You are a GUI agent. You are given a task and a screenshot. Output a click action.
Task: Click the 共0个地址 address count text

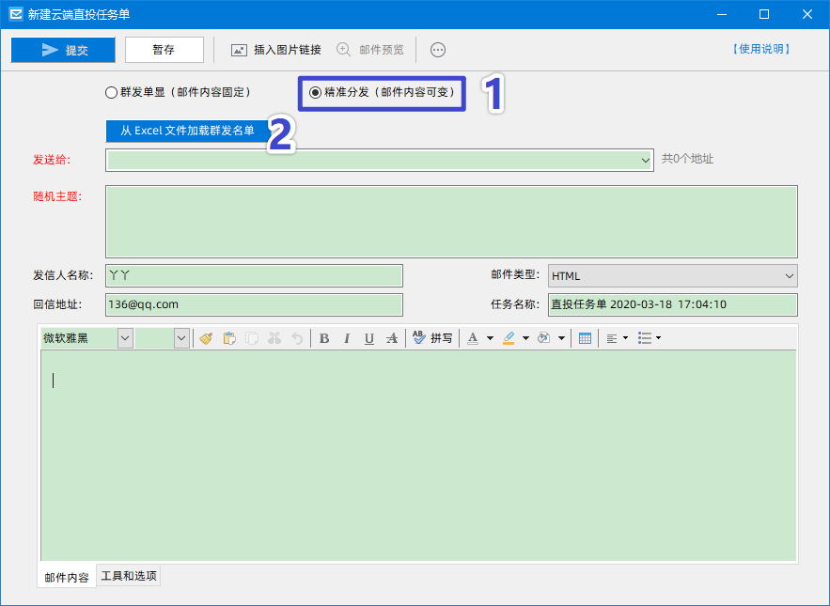pos(687,159)
